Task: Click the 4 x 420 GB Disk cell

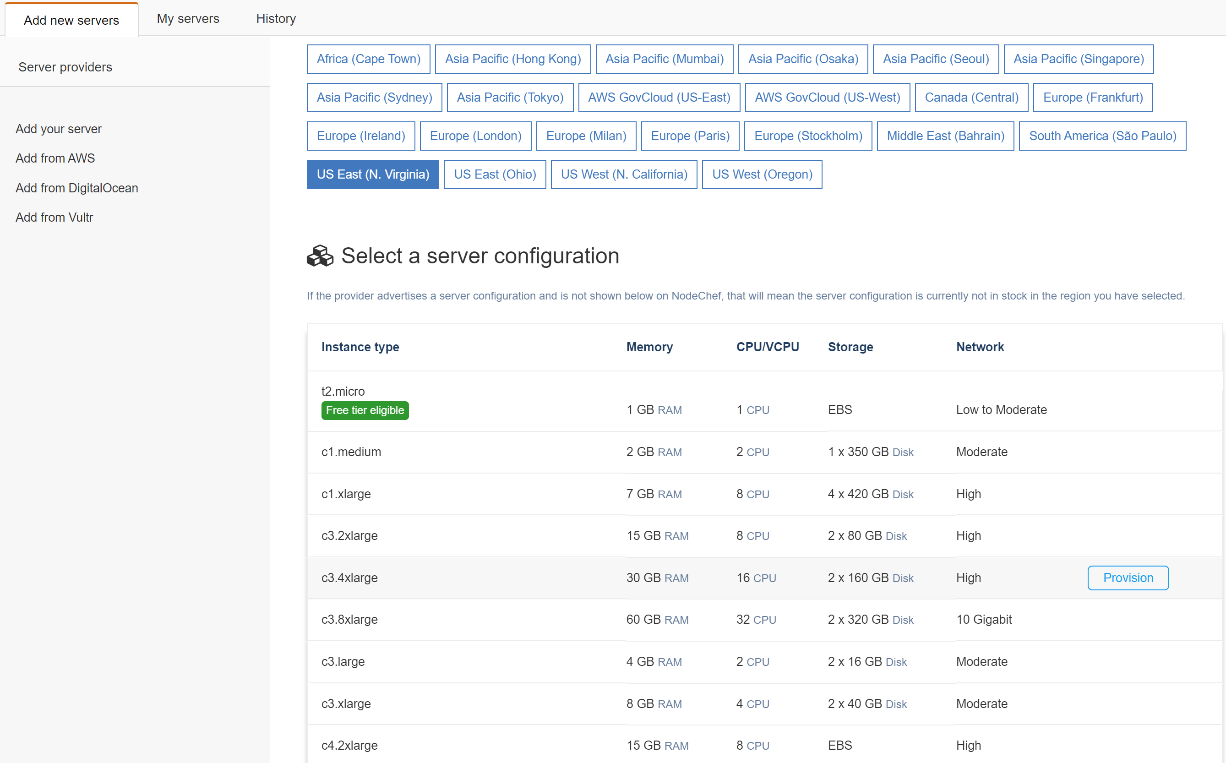Action: (870, 494)
